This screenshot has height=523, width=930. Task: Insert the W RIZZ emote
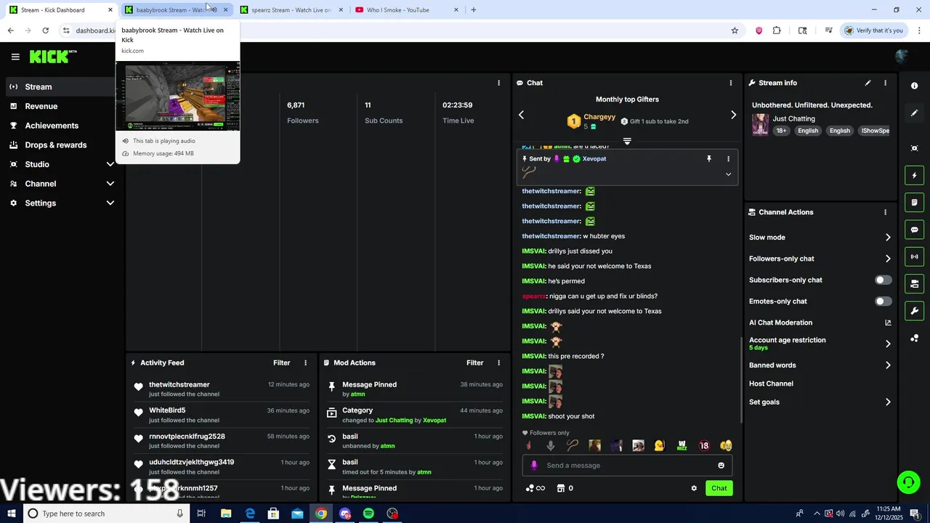[x=682, y=446]
